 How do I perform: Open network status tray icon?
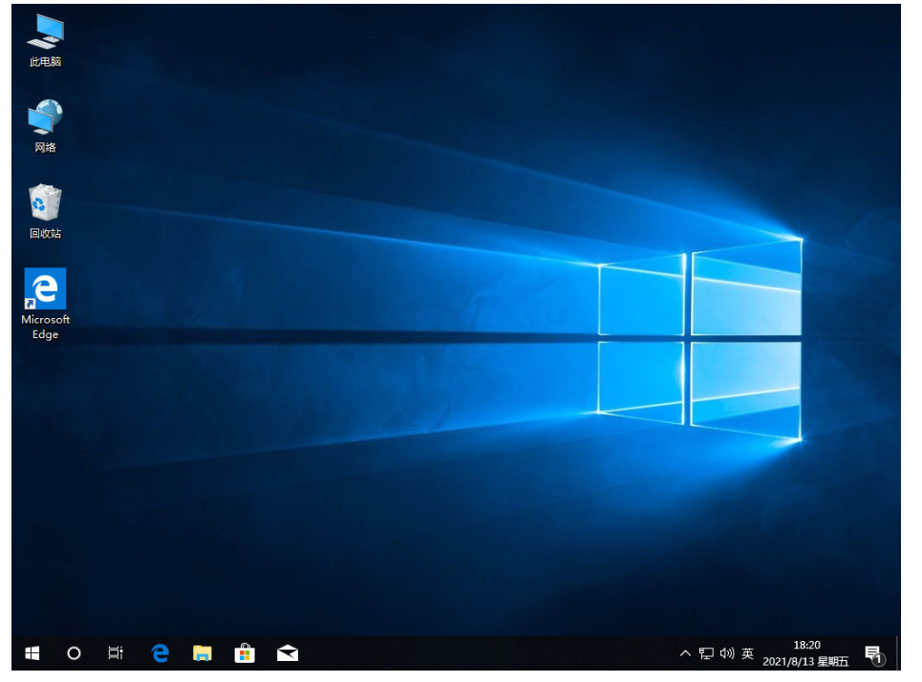coord(706,653)
